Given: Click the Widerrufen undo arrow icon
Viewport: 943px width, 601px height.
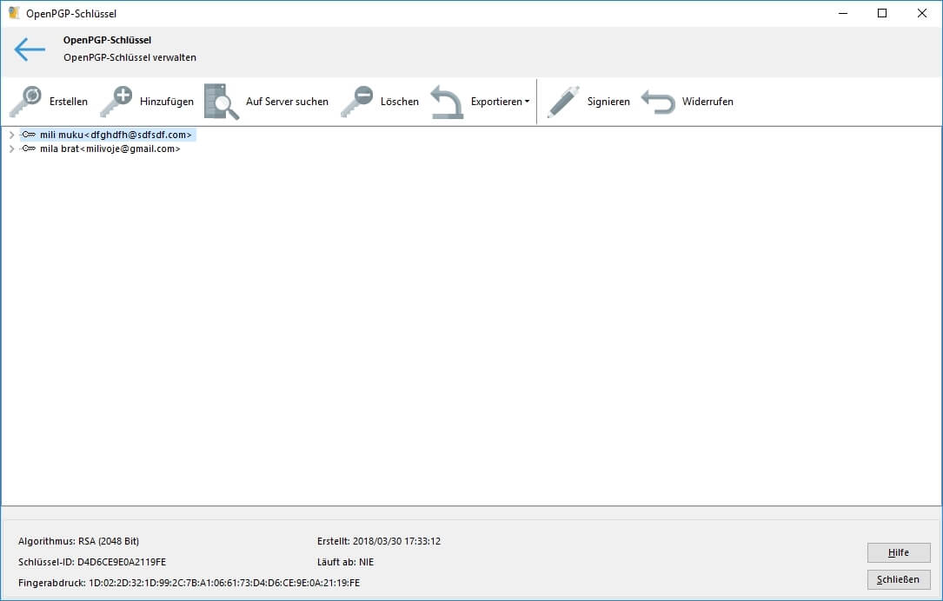Looking at the screenshot, I should (658, 102).
